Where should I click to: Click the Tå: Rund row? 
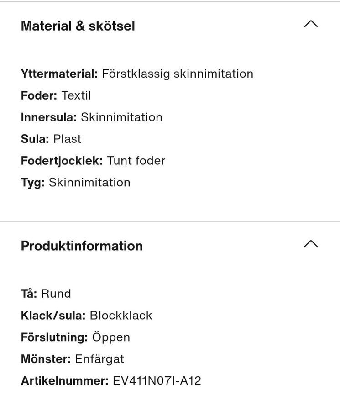coord(46,293)
